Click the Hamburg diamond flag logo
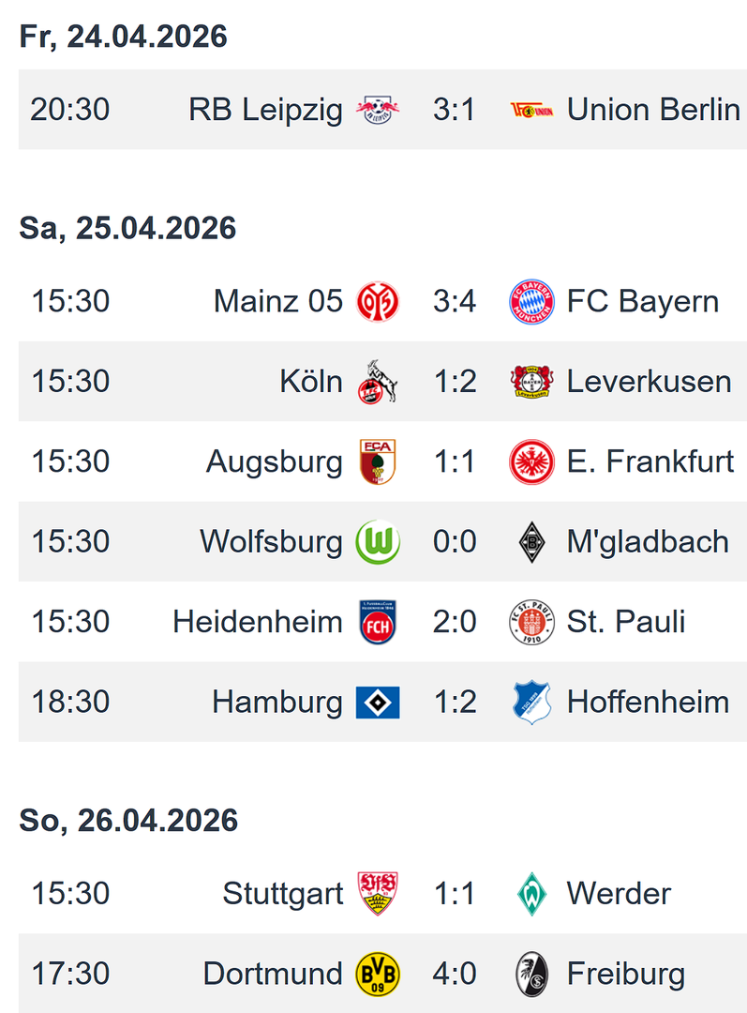This screenshot has height=1013, width=747. (378, 703)
